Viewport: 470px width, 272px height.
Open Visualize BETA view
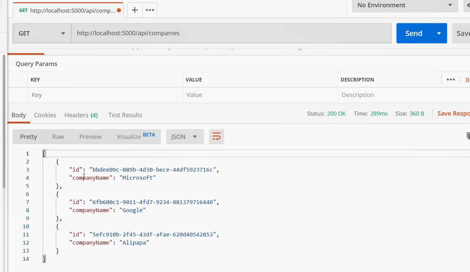(x=136, y=136)
